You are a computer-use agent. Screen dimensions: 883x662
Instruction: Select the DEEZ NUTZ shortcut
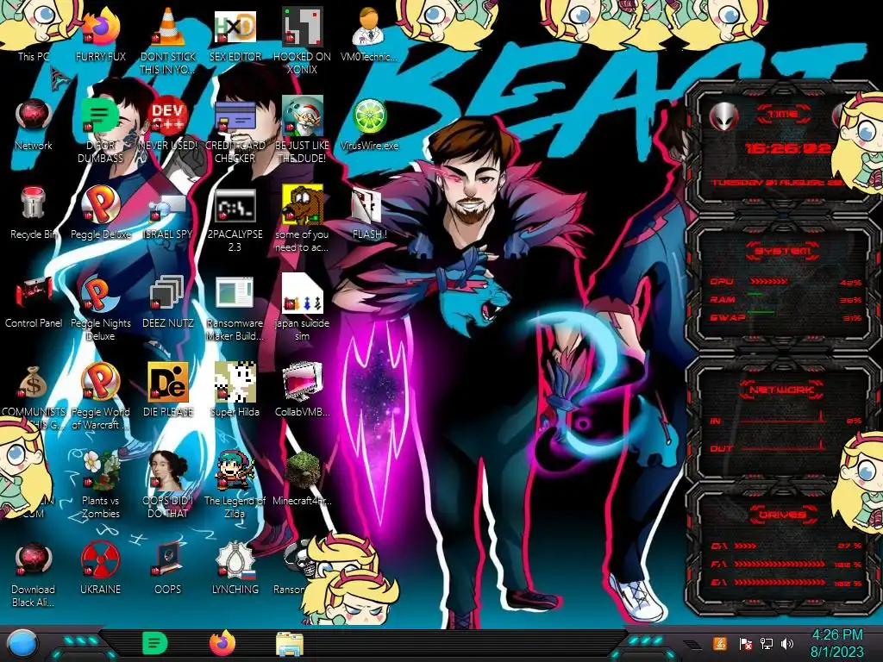[x=168, y=302]
